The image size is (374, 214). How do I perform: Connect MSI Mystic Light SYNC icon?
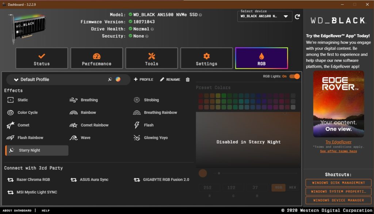tap(11, 192)
